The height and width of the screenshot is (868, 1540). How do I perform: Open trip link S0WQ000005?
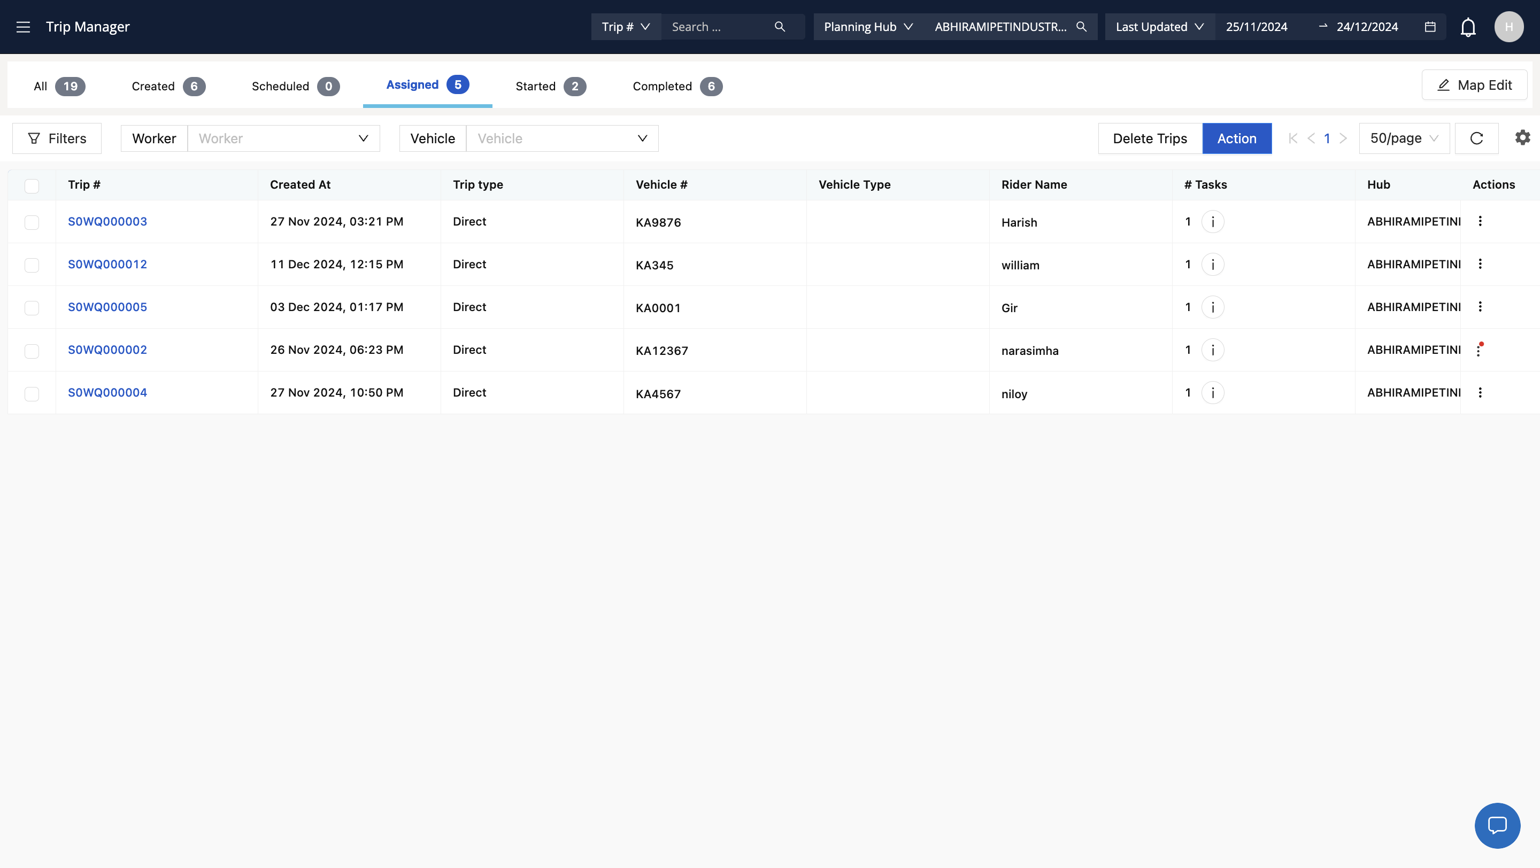[107, 307]
